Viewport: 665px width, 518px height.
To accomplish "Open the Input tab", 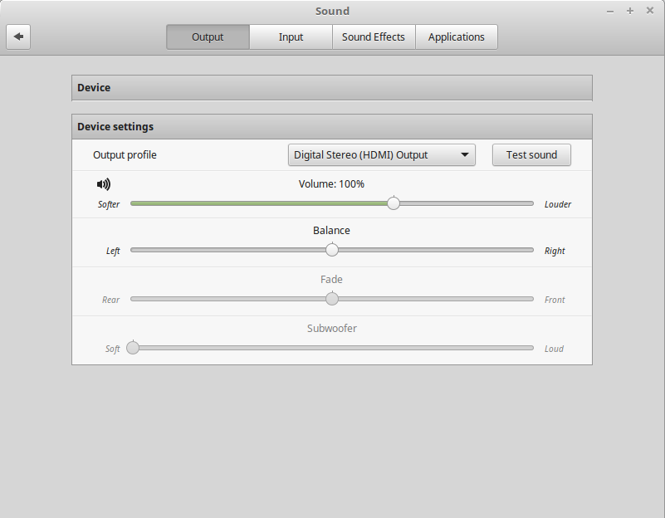I will click(291, 37).
